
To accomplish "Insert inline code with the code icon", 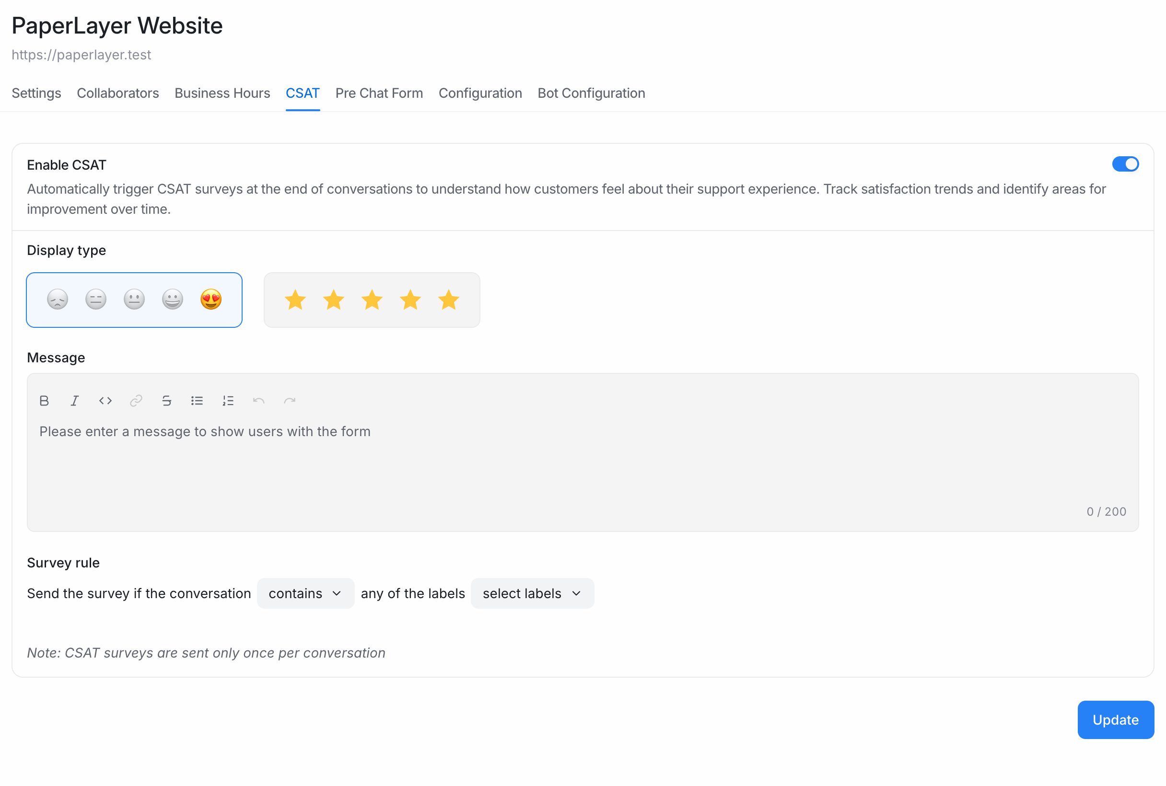I will coord(105,401).
